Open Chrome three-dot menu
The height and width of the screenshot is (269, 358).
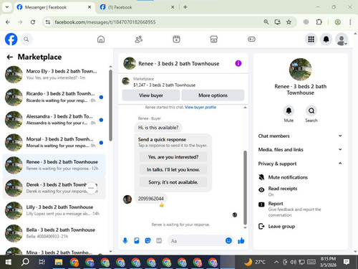[x=350, y=22]
